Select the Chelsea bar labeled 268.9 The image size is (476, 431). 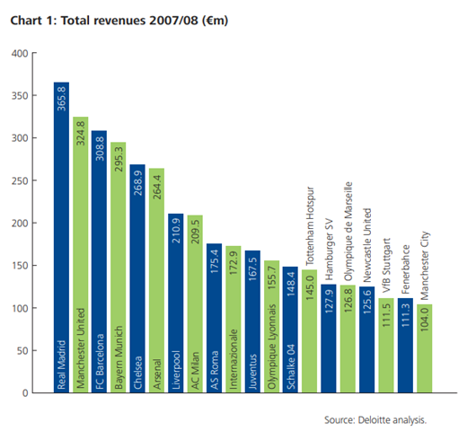point(137,278)
